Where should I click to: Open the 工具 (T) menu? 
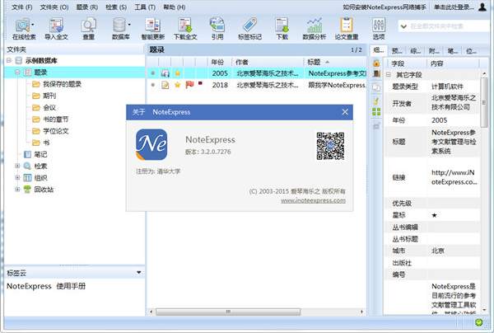point(145,6)
